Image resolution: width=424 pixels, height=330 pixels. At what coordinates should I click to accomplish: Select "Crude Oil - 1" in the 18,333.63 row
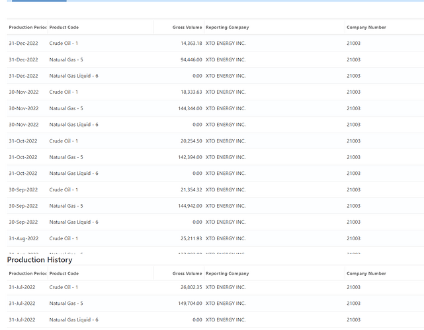(x=64, y=92)
